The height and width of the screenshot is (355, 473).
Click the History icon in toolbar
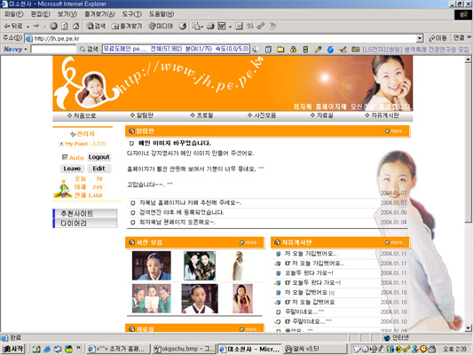pyautogui.click(x=183, y=27)
